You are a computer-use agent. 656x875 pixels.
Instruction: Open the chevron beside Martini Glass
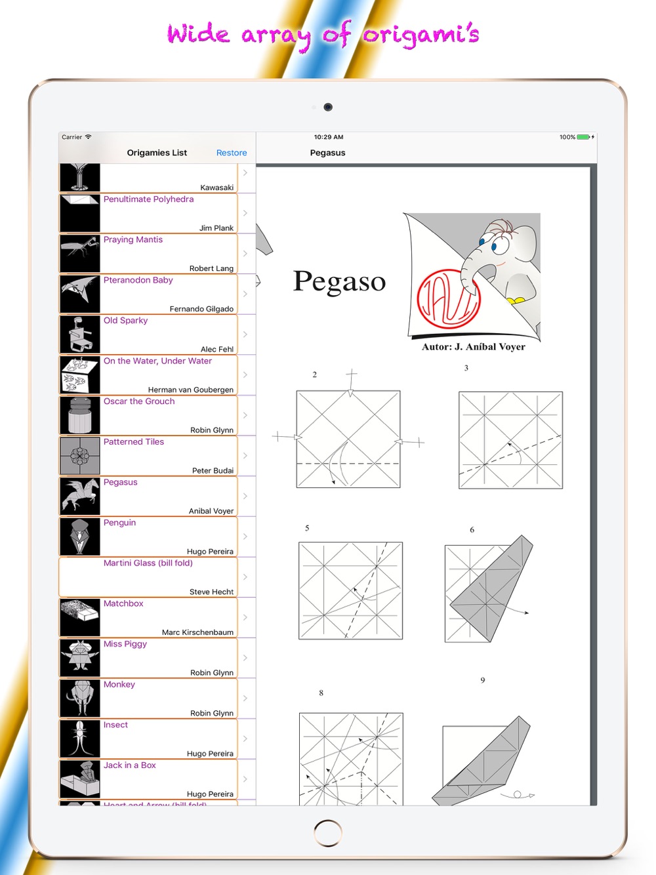coord(245,577)
